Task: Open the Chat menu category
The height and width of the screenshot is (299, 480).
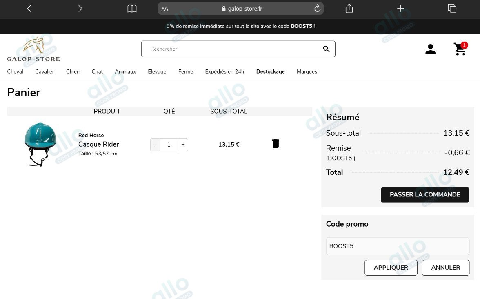Action: (97, 71)
